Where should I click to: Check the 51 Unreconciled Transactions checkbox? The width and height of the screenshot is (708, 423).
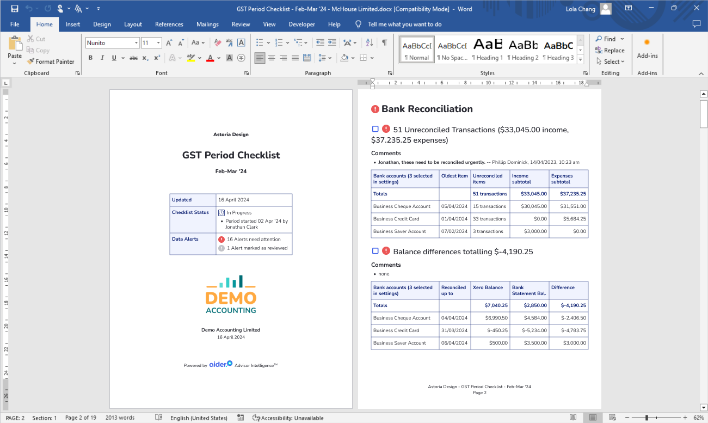[x=375, y=129]
